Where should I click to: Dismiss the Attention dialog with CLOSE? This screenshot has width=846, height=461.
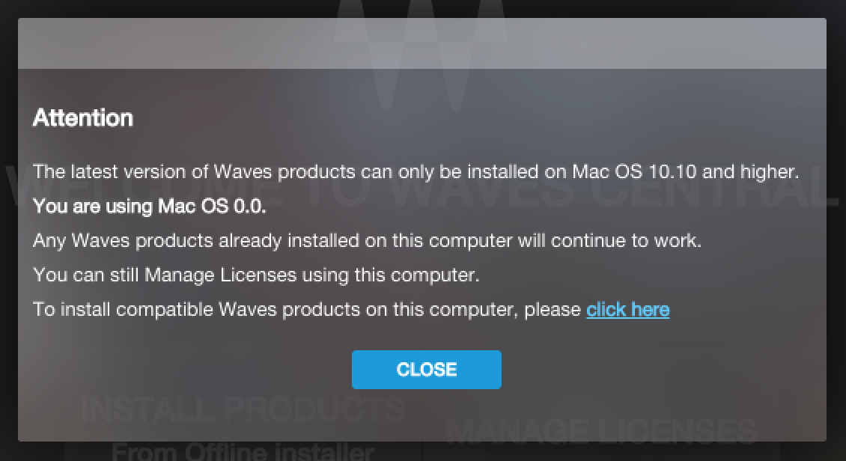click(426, 370)
